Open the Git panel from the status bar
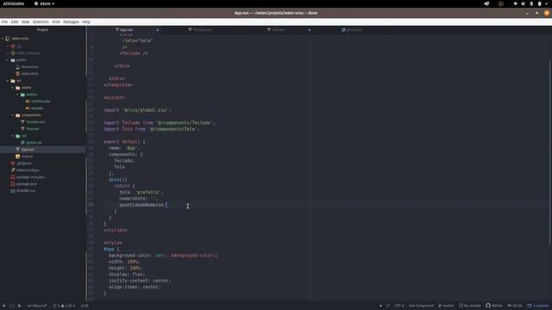The image size is (552, 310). (515, 306)
